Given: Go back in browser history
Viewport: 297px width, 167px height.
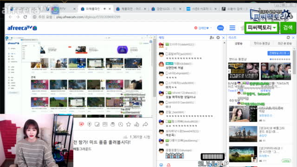Looking at the screenshot, I should tap(10, 17).
